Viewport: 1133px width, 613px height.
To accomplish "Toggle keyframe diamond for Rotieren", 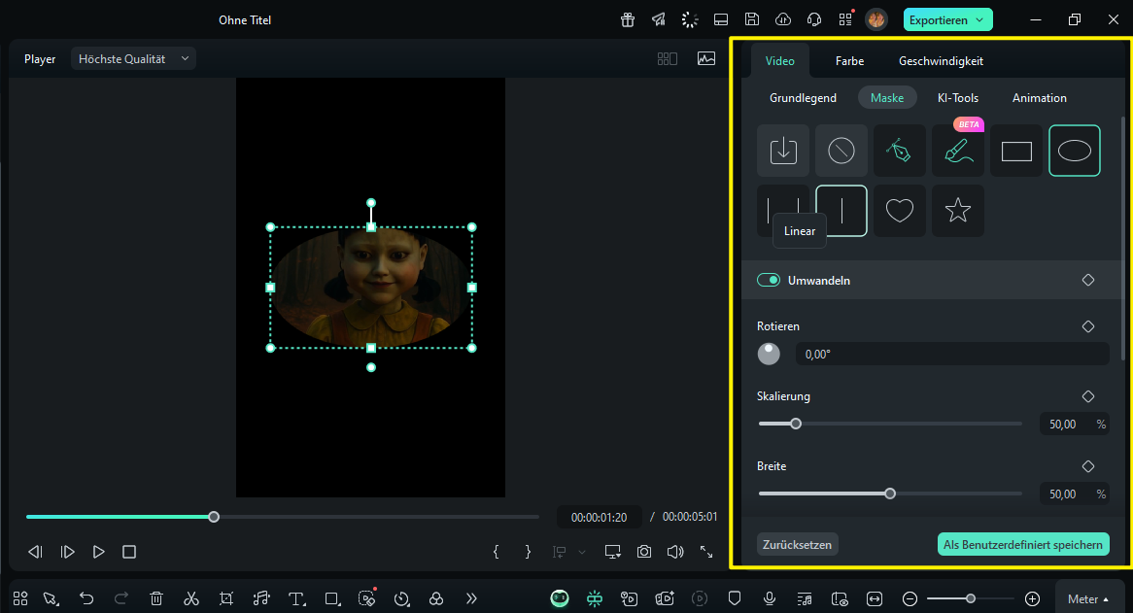I will point(1088,326).
